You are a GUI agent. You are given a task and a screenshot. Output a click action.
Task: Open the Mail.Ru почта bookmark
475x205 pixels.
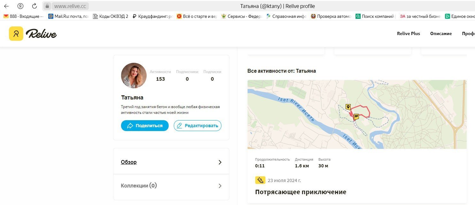pos(69,16)
